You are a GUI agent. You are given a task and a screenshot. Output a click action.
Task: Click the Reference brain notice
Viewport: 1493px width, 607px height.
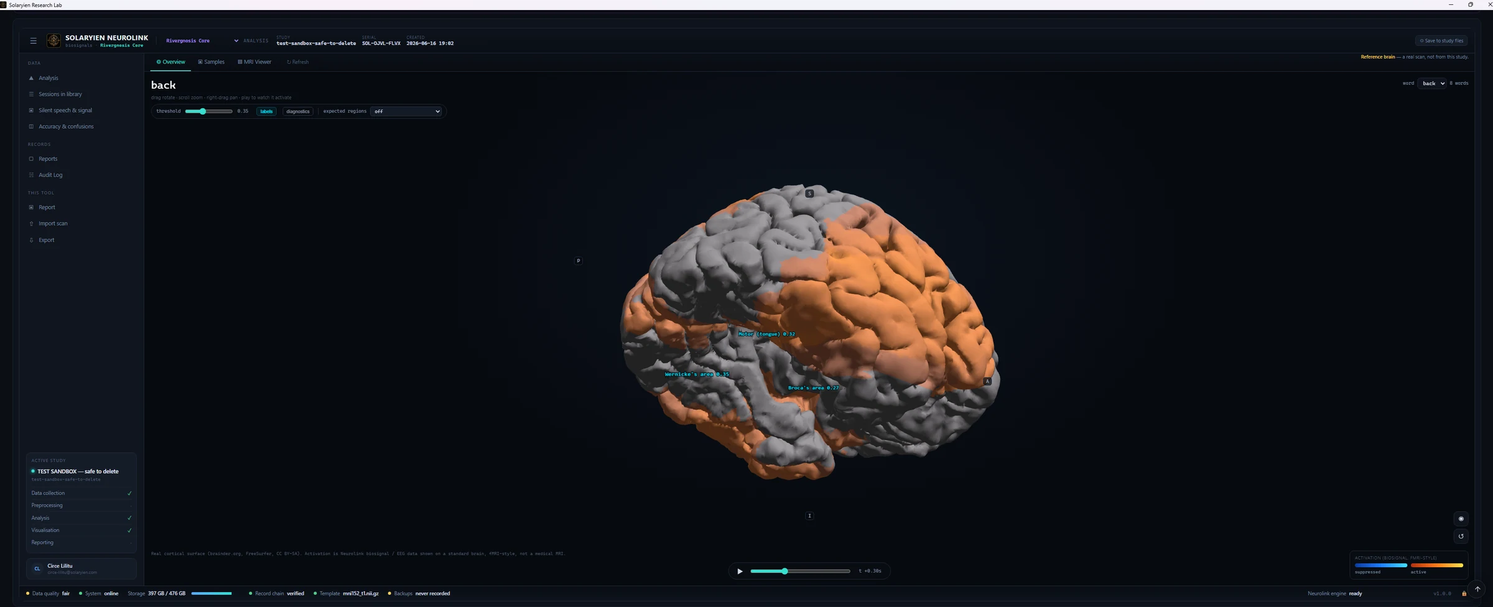pos(1414,57)
